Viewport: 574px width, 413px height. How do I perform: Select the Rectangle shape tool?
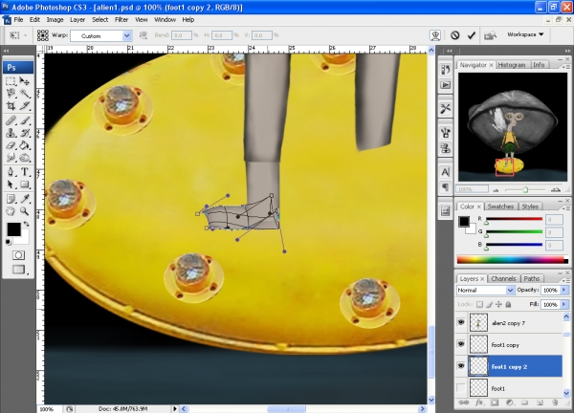point(25,185)
